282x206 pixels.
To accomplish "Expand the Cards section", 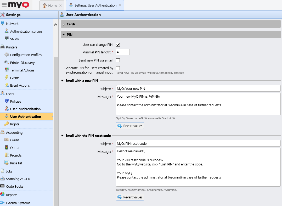I will pos(63,24).
